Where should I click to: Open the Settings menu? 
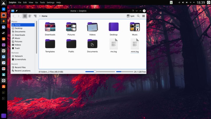pos(50,2)
